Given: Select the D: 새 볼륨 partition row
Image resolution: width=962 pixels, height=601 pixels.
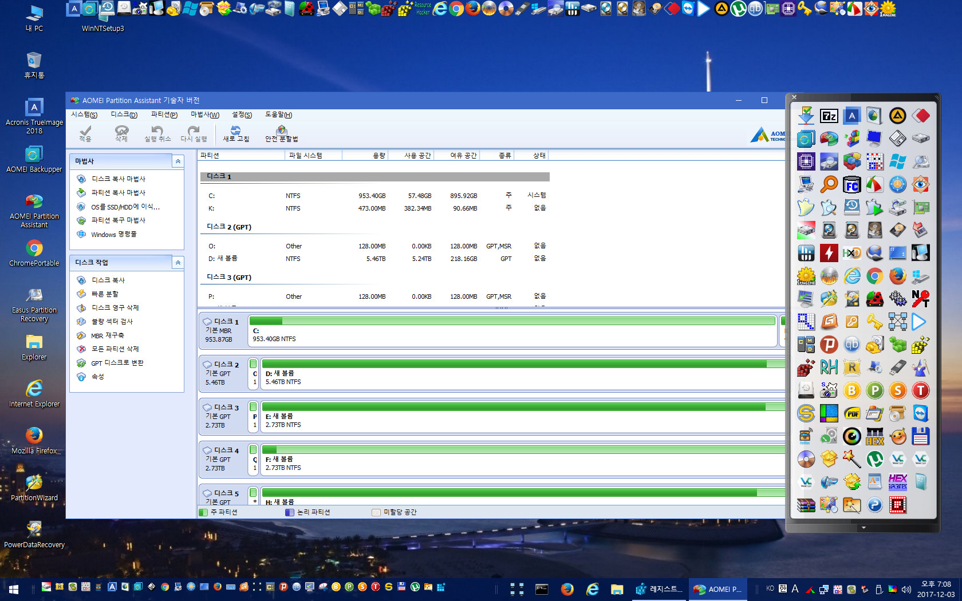Looking at the screenshot, I should tap(374, 259).
